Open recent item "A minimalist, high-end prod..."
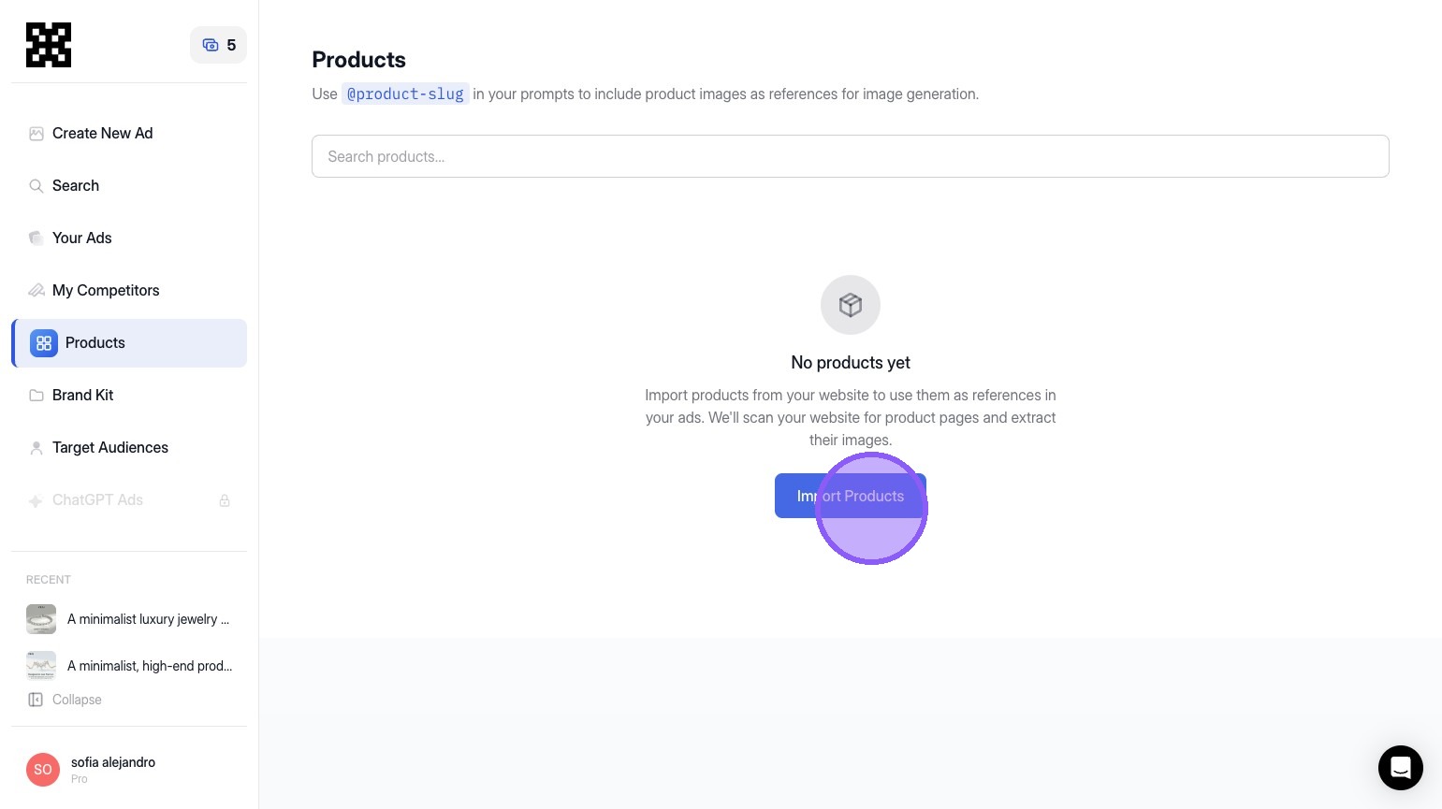The image size is (1442, 809). click(x=150, y=666)
